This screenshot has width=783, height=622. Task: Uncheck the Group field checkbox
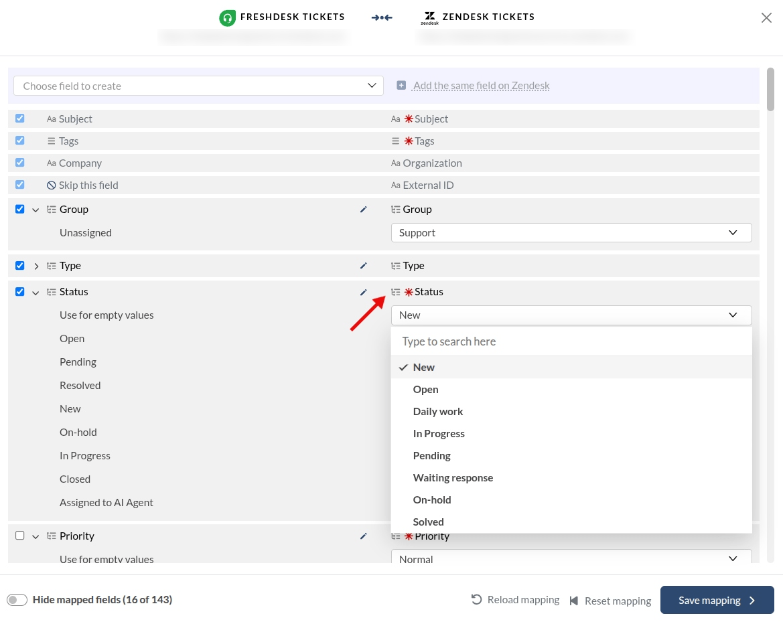19,209
